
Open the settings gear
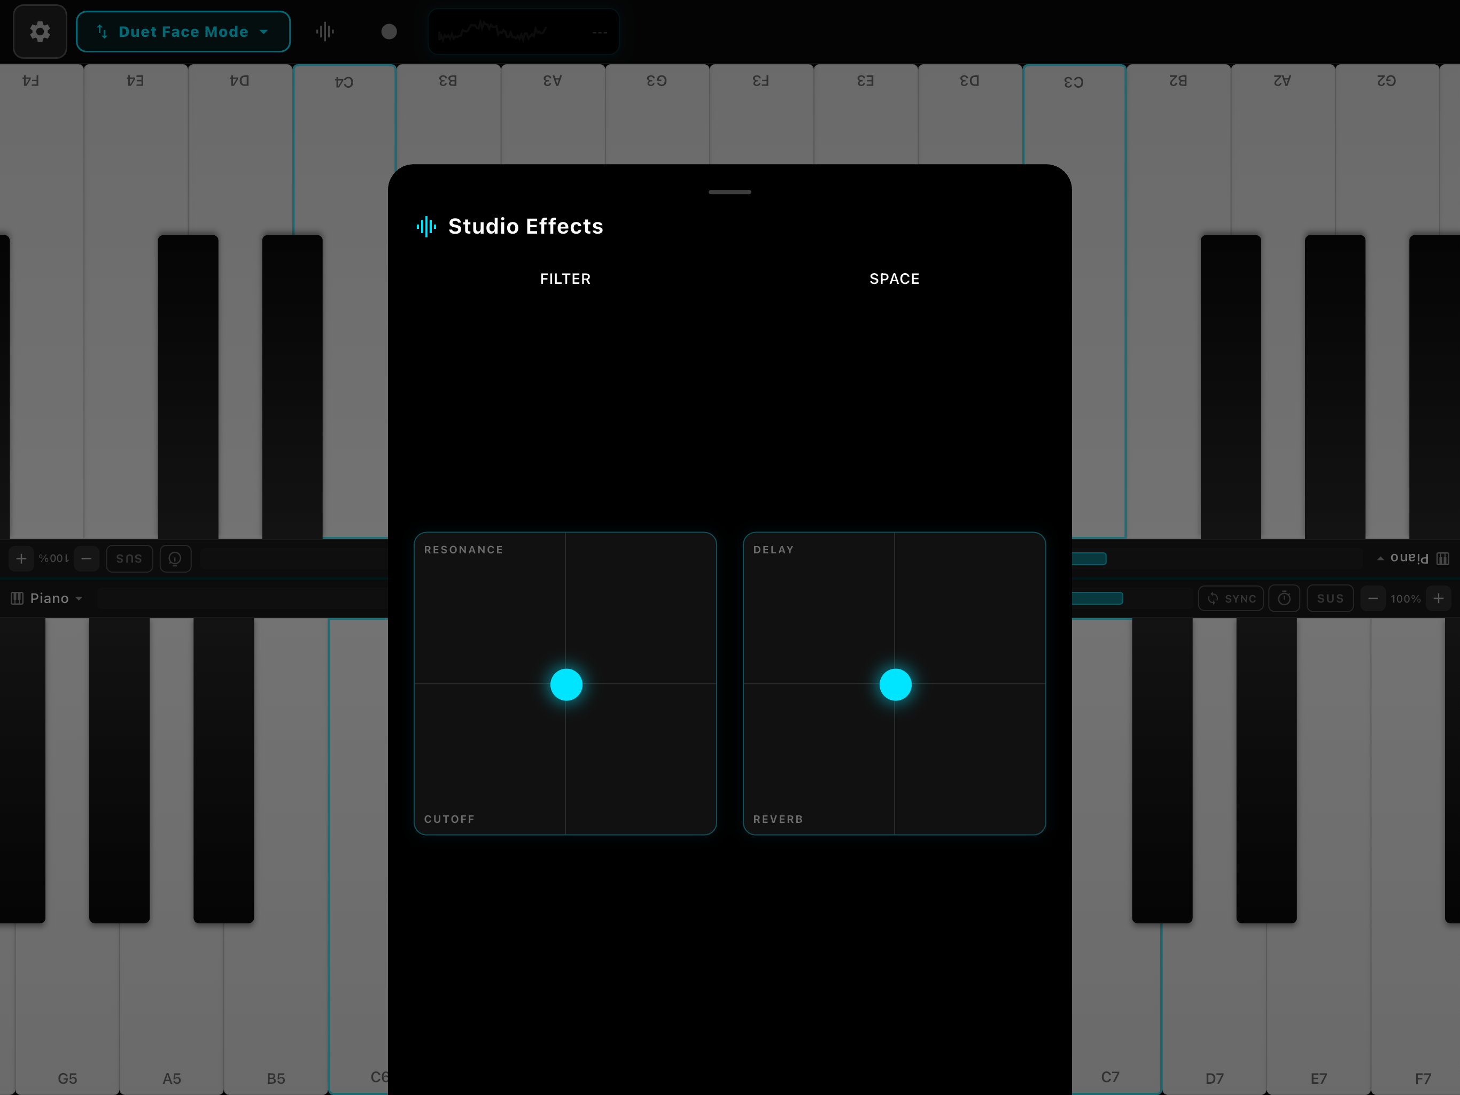point(40,32)
